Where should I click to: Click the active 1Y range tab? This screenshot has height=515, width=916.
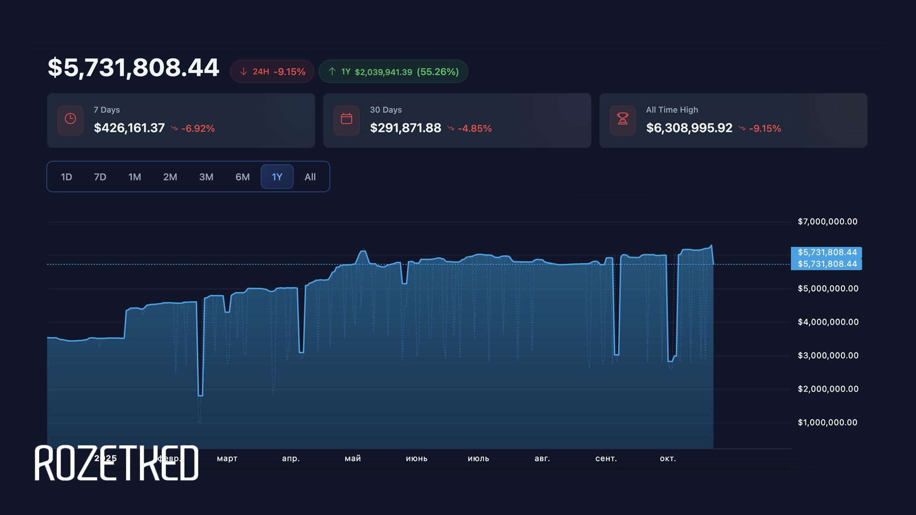pyautogui.click(x=277, y=177)
